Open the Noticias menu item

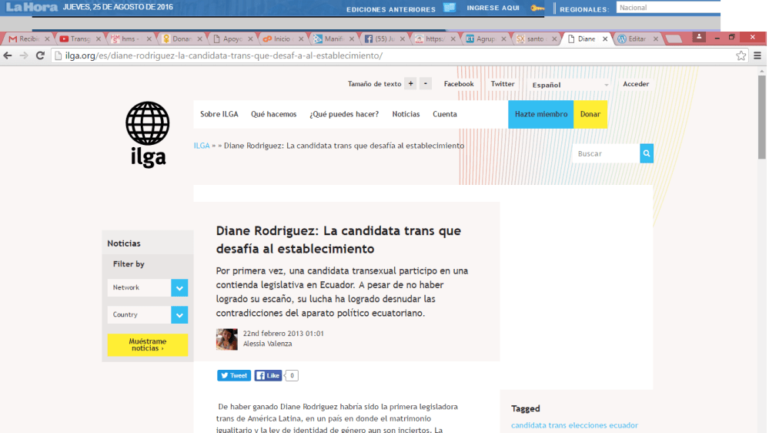click(406, 114)
